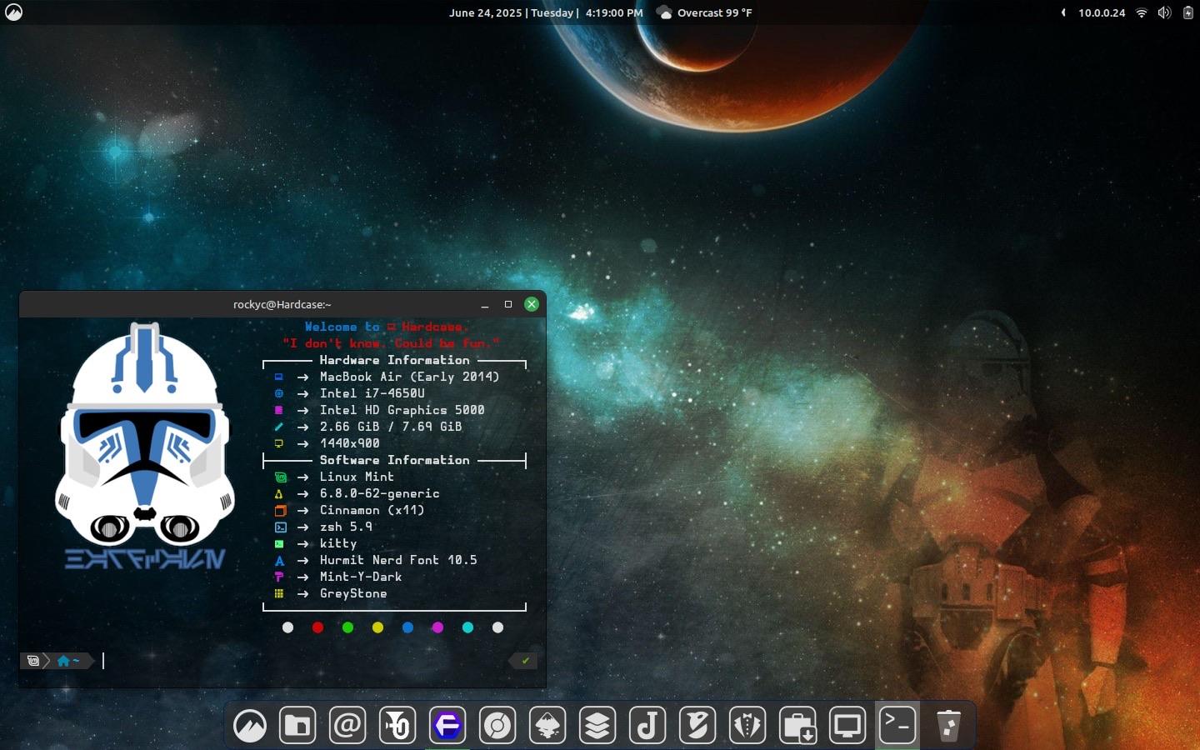
Task: Open the main menu mountain icon top-left
Action: click(x=14, y=12)
